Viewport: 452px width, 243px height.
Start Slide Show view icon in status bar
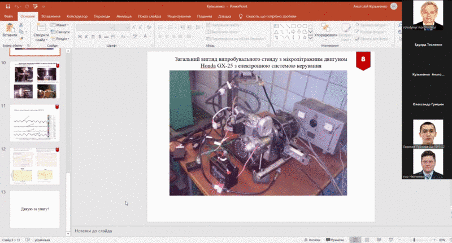click(x=391, y=240)
